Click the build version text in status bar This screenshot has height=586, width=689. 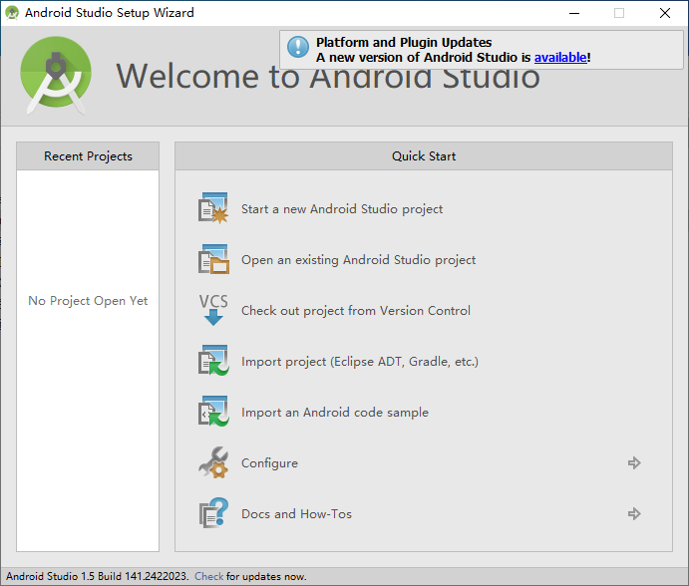coord(98,576)
